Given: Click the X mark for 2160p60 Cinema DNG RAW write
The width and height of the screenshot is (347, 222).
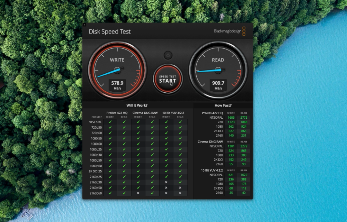Looking at the screenshot, I should 138,193.
